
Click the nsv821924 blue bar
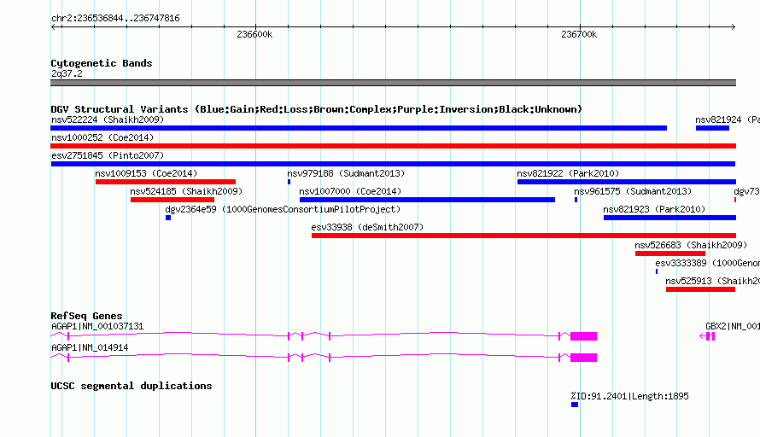coord(712,128)
